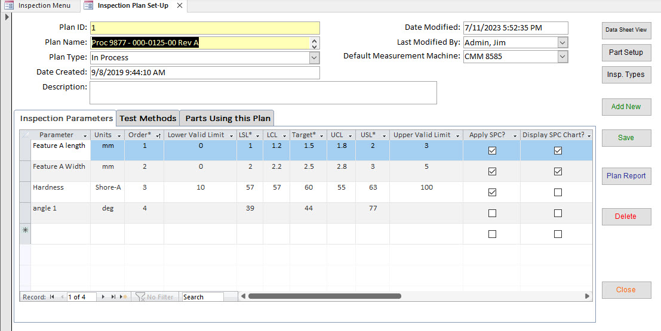Image resolution: width=661 pixels, height=331 pixels.
Task: Expand the navigation pane arrow
Action: [7, 17]
